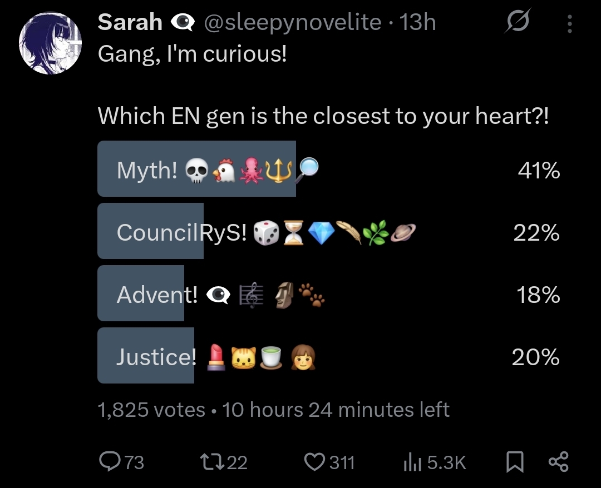
Task: Click the 5.3K views count
Action: pyautogui.click(x=447, y=462)
